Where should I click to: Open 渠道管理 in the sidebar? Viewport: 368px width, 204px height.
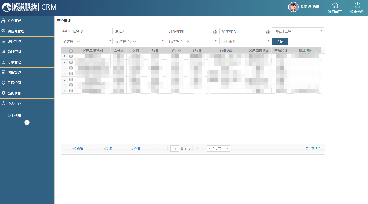pyautogui.click(x=27, y=41)
